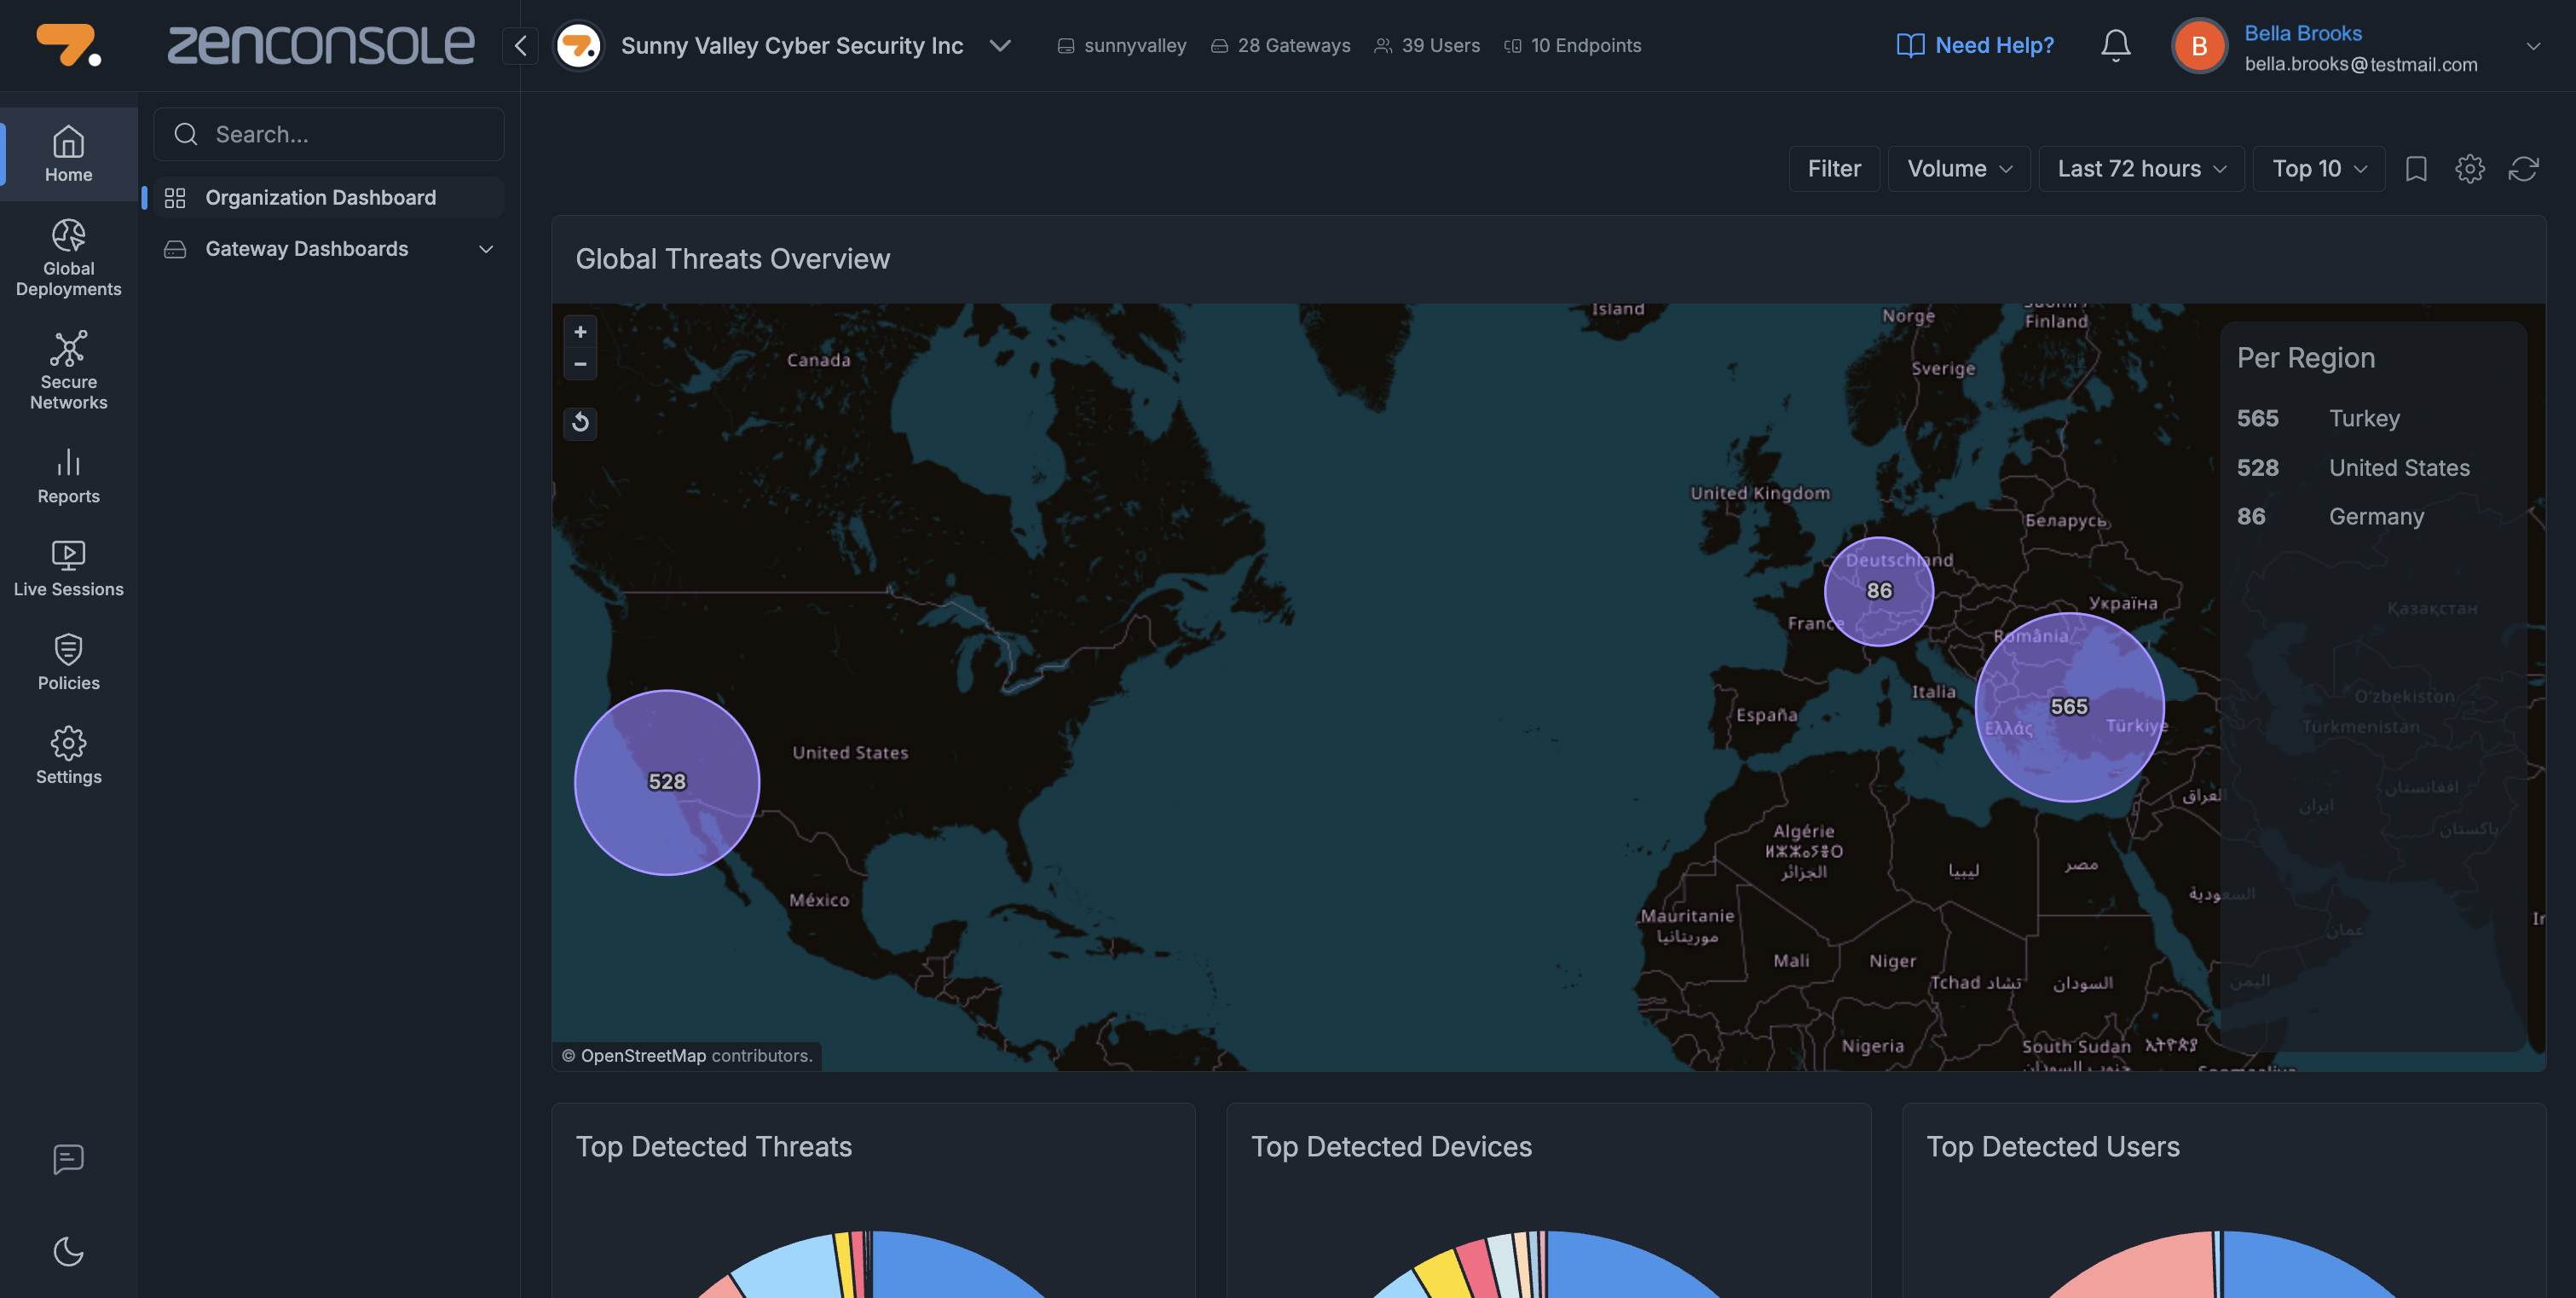This screenshot has width=2576, height=1298.
Task: Open the user account menu chevron
Action: tap(2533, 46)
